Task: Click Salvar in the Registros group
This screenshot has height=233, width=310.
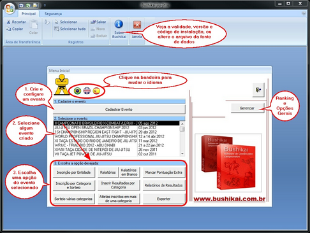Action: (x=98, y=22)
